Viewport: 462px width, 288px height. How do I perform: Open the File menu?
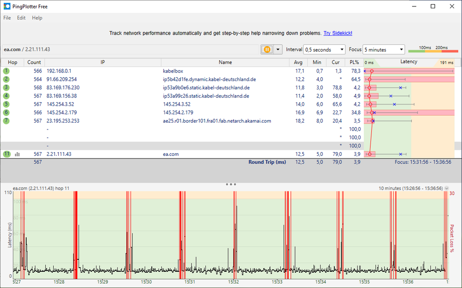click(7, 18)
